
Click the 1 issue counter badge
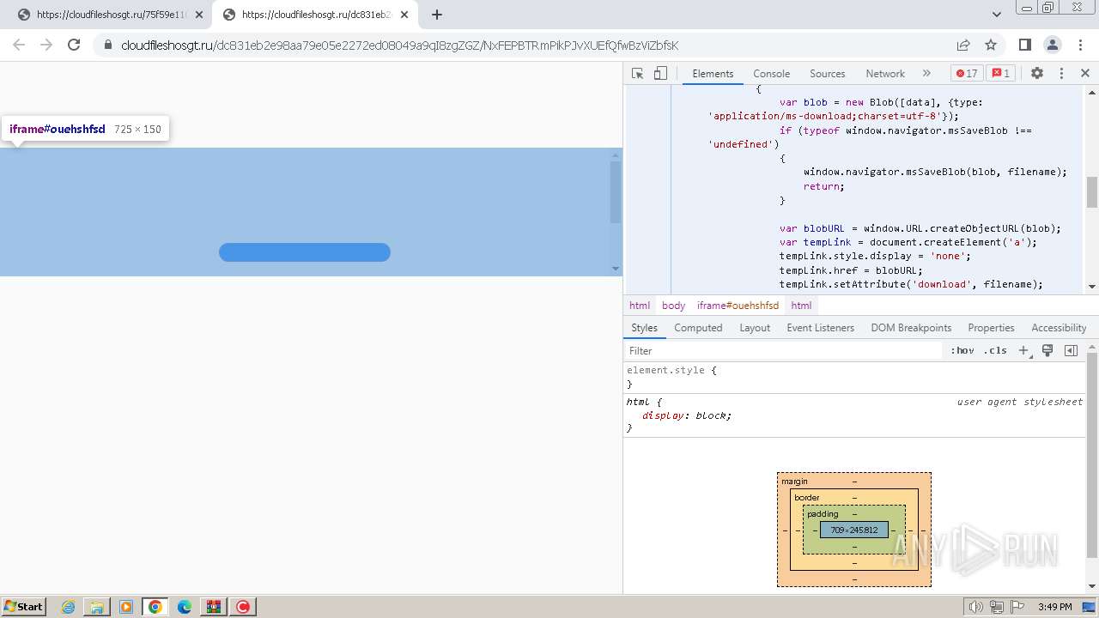[1001, 74]
